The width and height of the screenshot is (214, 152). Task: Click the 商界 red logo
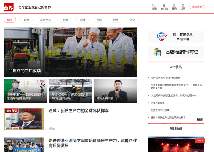pyautogui.click(x=9, y=7)
